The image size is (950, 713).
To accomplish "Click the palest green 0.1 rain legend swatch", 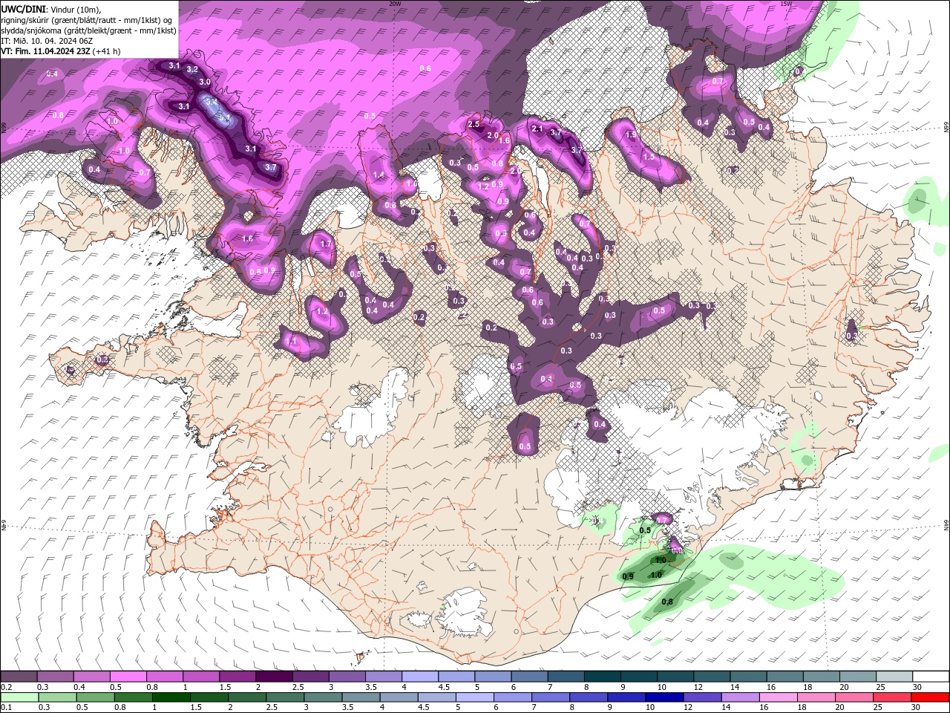I will (x=19, y=697).
